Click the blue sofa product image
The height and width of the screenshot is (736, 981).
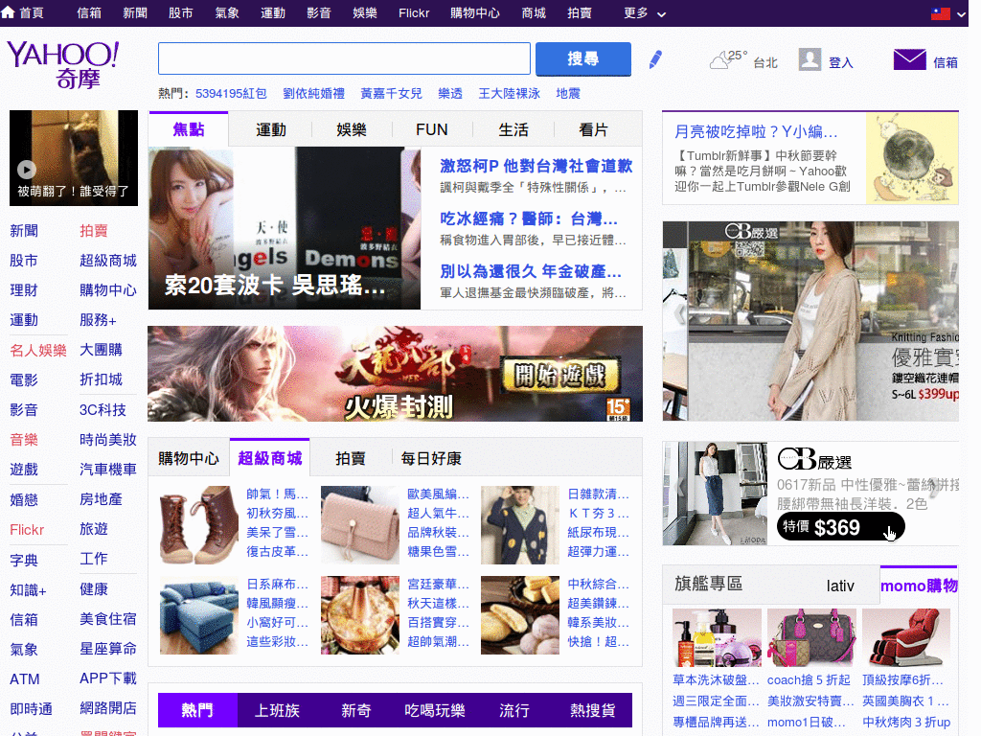pyautogui.click(x=199, y=615)
